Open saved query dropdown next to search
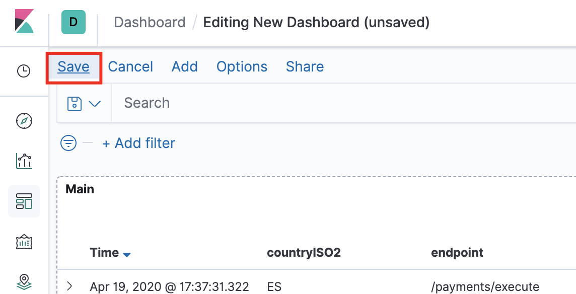This screenshot has width=576, height=294. coord(84,104)
